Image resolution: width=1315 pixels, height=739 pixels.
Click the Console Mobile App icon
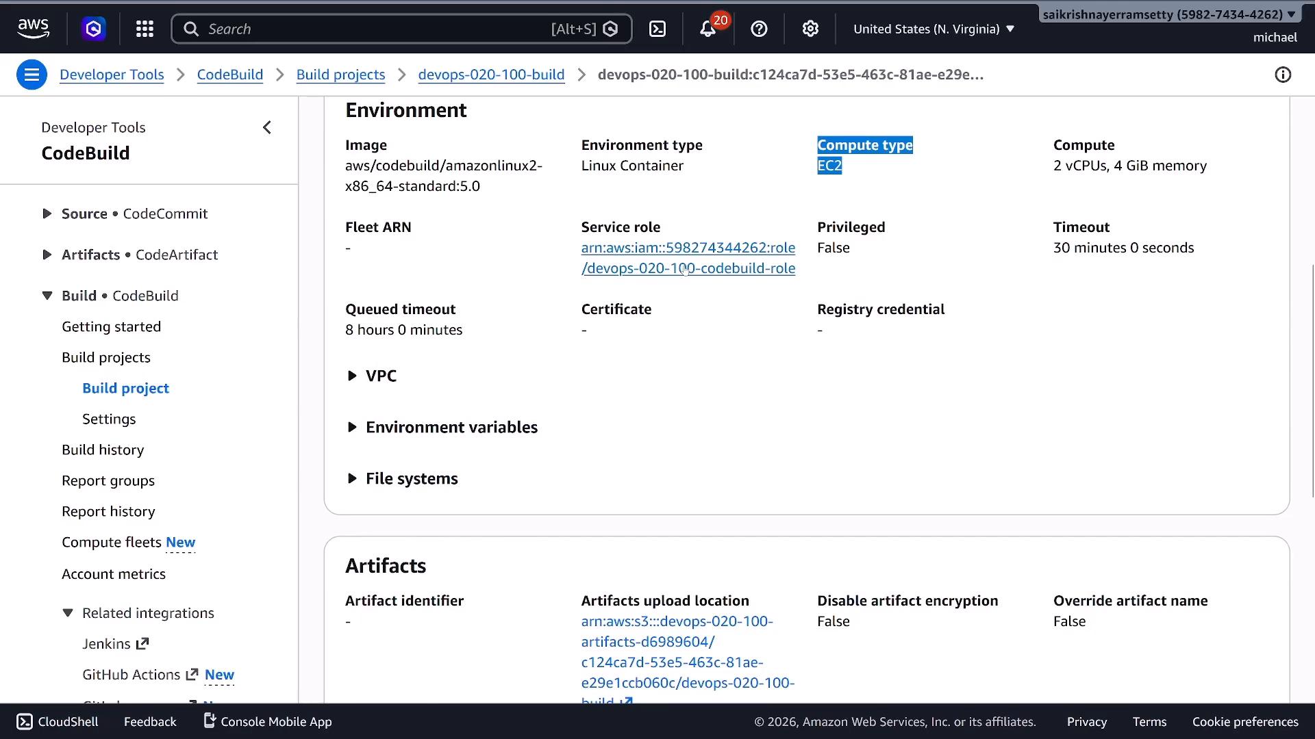[210, 721]
